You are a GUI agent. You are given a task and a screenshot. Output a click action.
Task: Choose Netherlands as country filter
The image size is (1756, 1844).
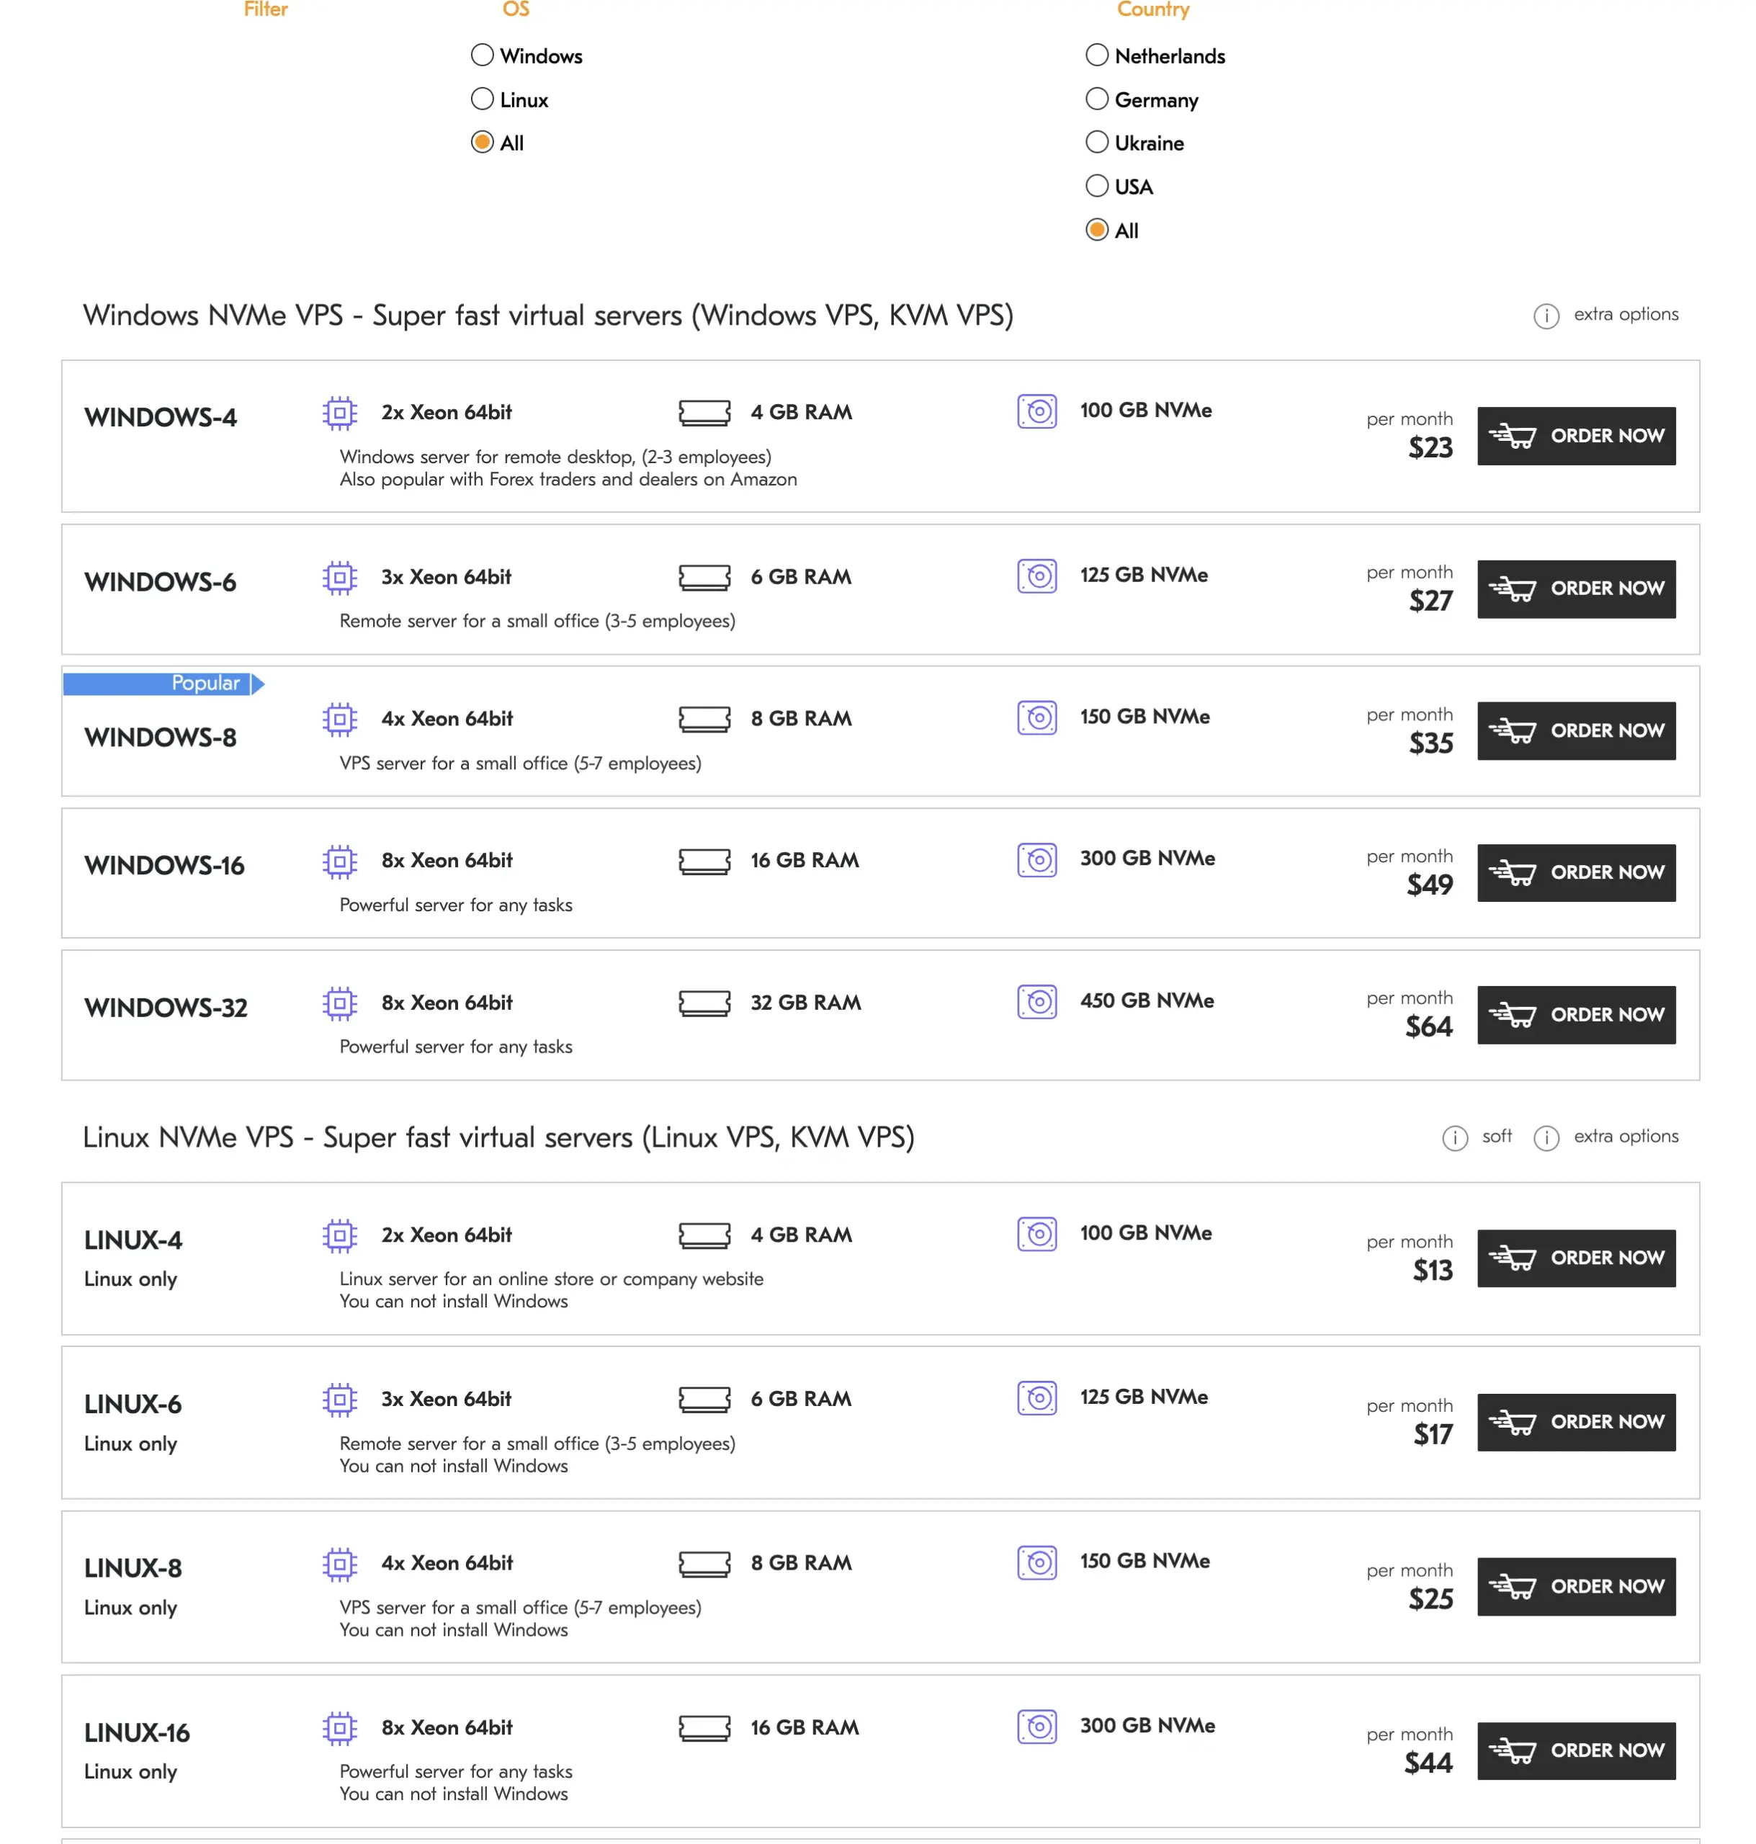1096,55
